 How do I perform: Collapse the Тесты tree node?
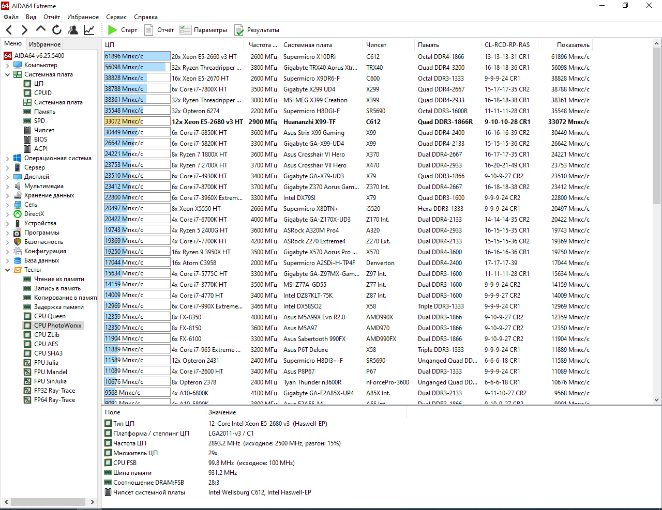[x=7, y=270]
